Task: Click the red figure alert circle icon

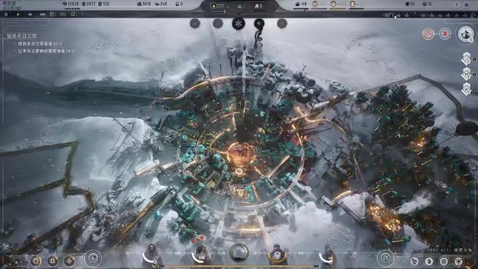Action: click(445, 34)
